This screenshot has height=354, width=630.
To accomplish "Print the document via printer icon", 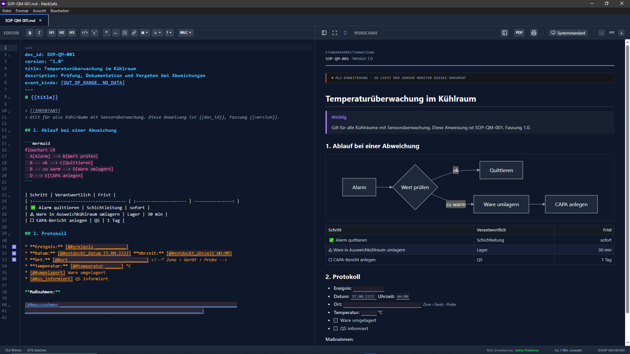I will point(534,33).
